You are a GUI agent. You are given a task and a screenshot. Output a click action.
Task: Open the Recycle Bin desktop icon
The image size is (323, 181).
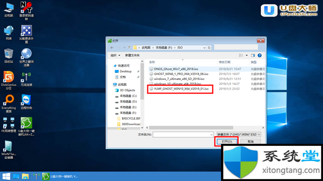pyautogui.click(x=9, y=56)
